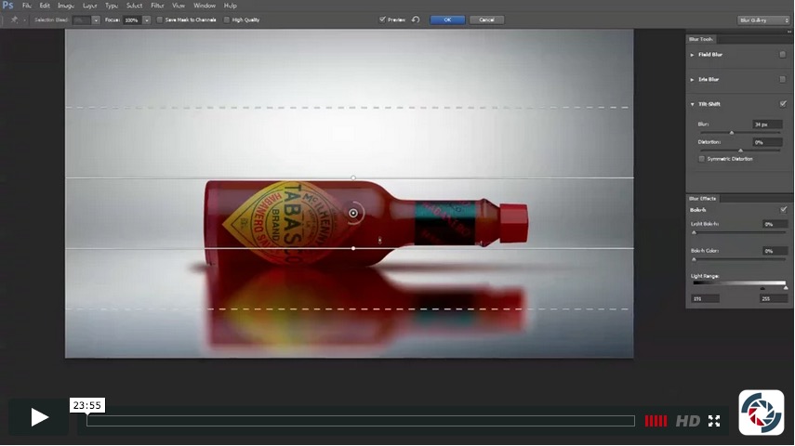Click the Bokeh Color slider handle

(694, 259)
